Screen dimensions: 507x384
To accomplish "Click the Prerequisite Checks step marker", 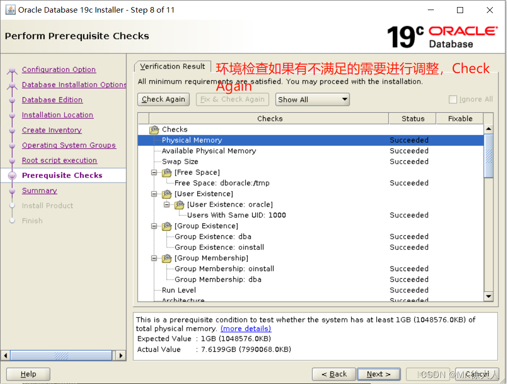I will coord(12,175).
